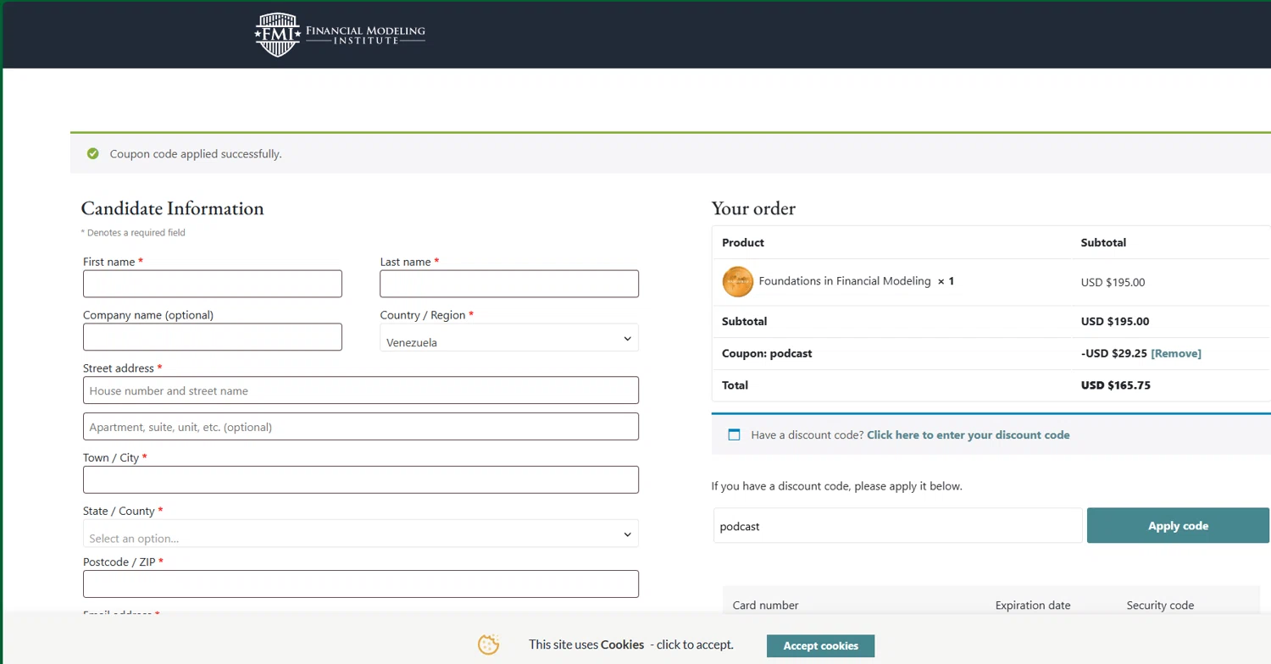Focus the House number and street name field
Image resolution: width=1271 pixels, height=664 pixels.
[361, 390]
